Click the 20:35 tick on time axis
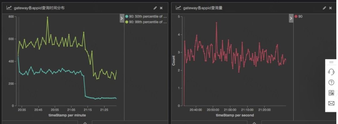Viewport: 338px width, 124px height. point(22,110)
